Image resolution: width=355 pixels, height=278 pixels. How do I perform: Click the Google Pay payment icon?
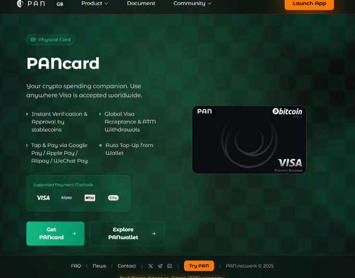coord(113,198)
